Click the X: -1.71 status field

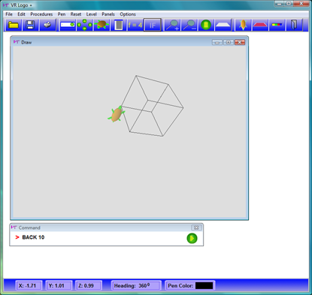coord(29,285)
